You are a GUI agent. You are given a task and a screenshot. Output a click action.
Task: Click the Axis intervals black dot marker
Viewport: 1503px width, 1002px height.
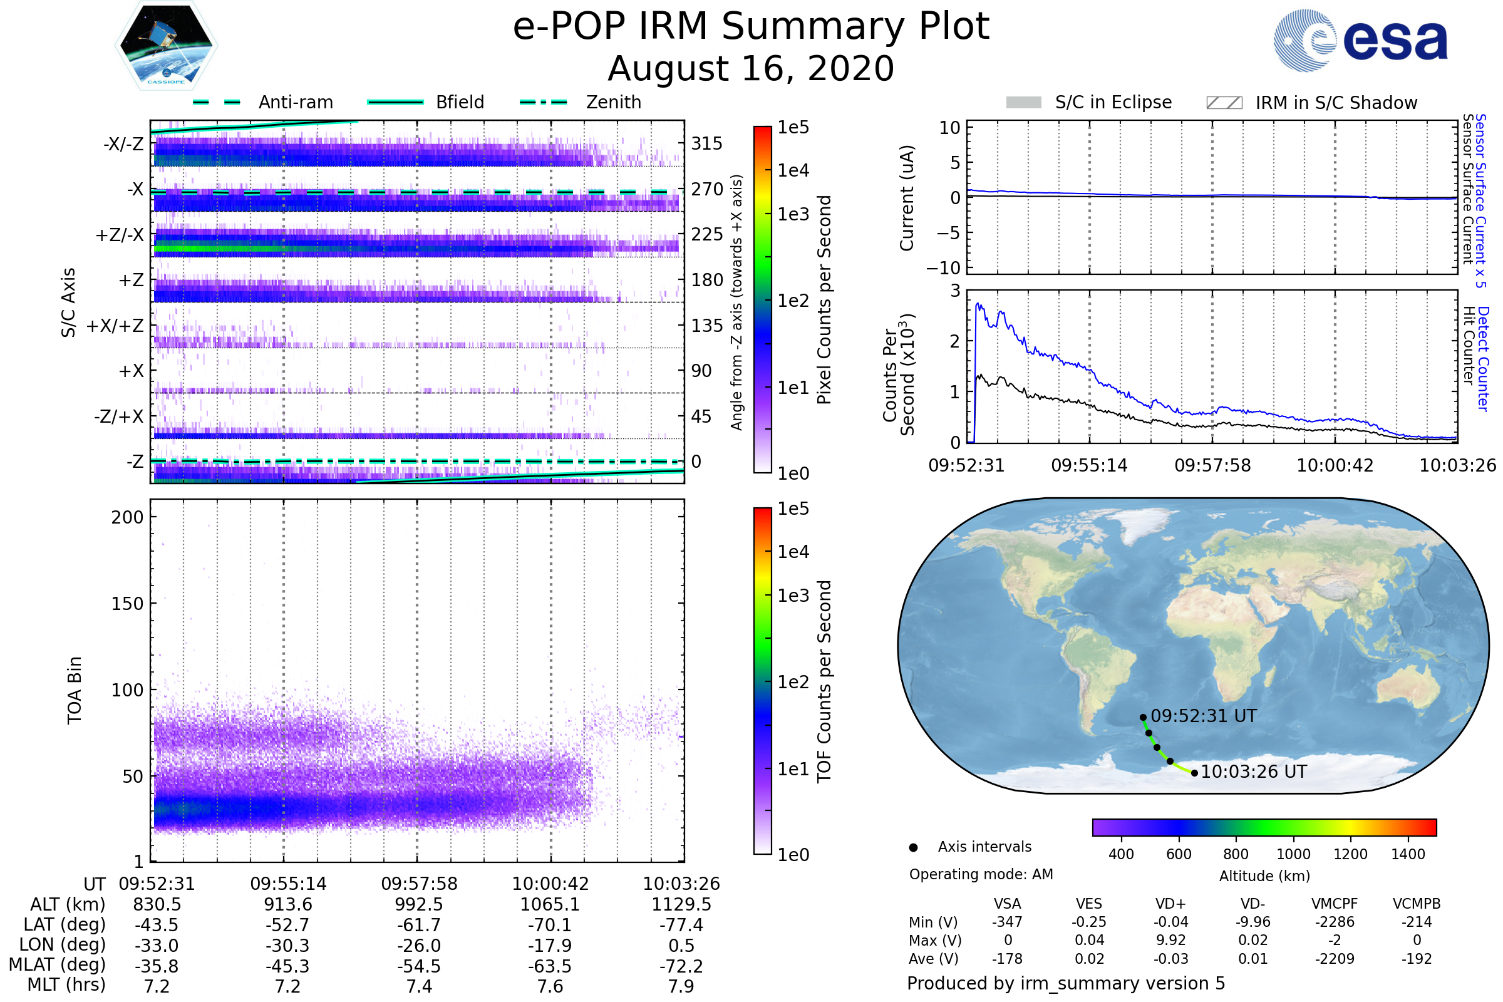[x=913, y=847]
